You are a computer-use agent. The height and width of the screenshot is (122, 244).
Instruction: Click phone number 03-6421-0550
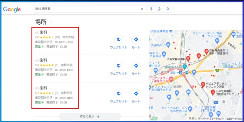64,42
